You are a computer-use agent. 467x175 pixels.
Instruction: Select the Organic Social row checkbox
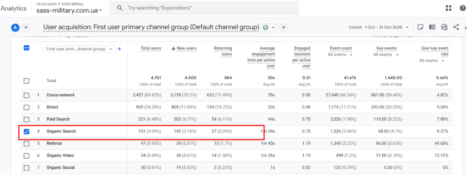[26, 168]
